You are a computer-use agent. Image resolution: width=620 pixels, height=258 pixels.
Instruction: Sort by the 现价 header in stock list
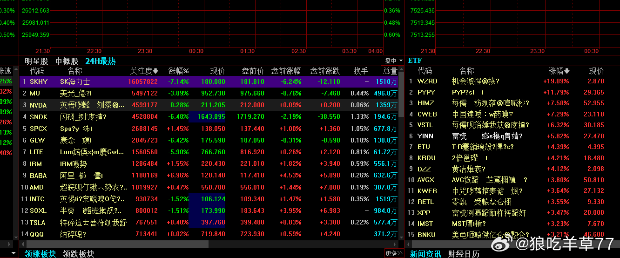pyautogui.click(x=217, y=71)
